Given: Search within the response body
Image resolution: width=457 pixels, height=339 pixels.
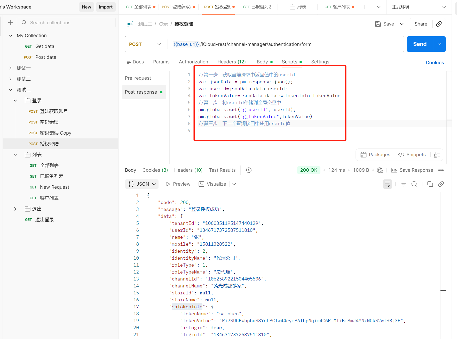Looking at the screenshot, I should (414, 184).
